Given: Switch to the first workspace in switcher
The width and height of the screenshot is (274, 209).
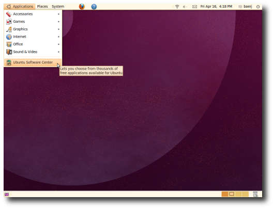Looking at the screenshot, I should point(225,194).
